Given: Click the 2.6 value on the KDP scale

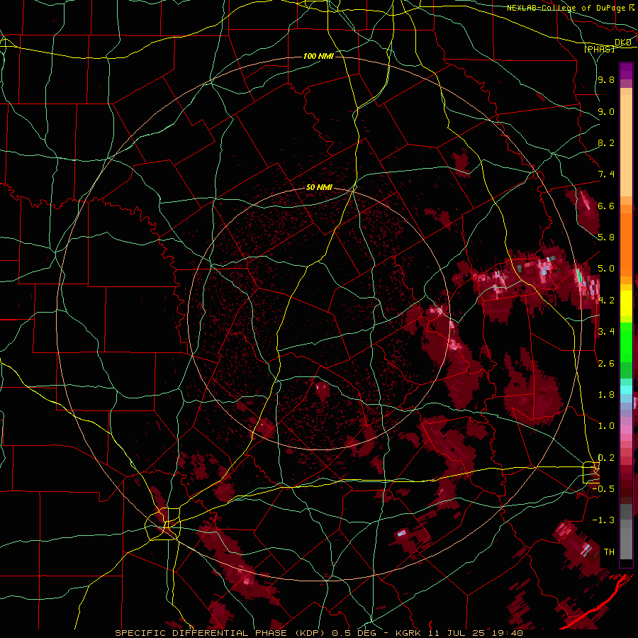Looking at the screenshot, I should pos(606,364).
